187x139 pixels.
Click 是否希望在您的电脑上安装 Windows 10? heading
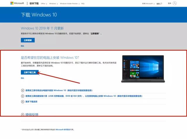(50, 58)
